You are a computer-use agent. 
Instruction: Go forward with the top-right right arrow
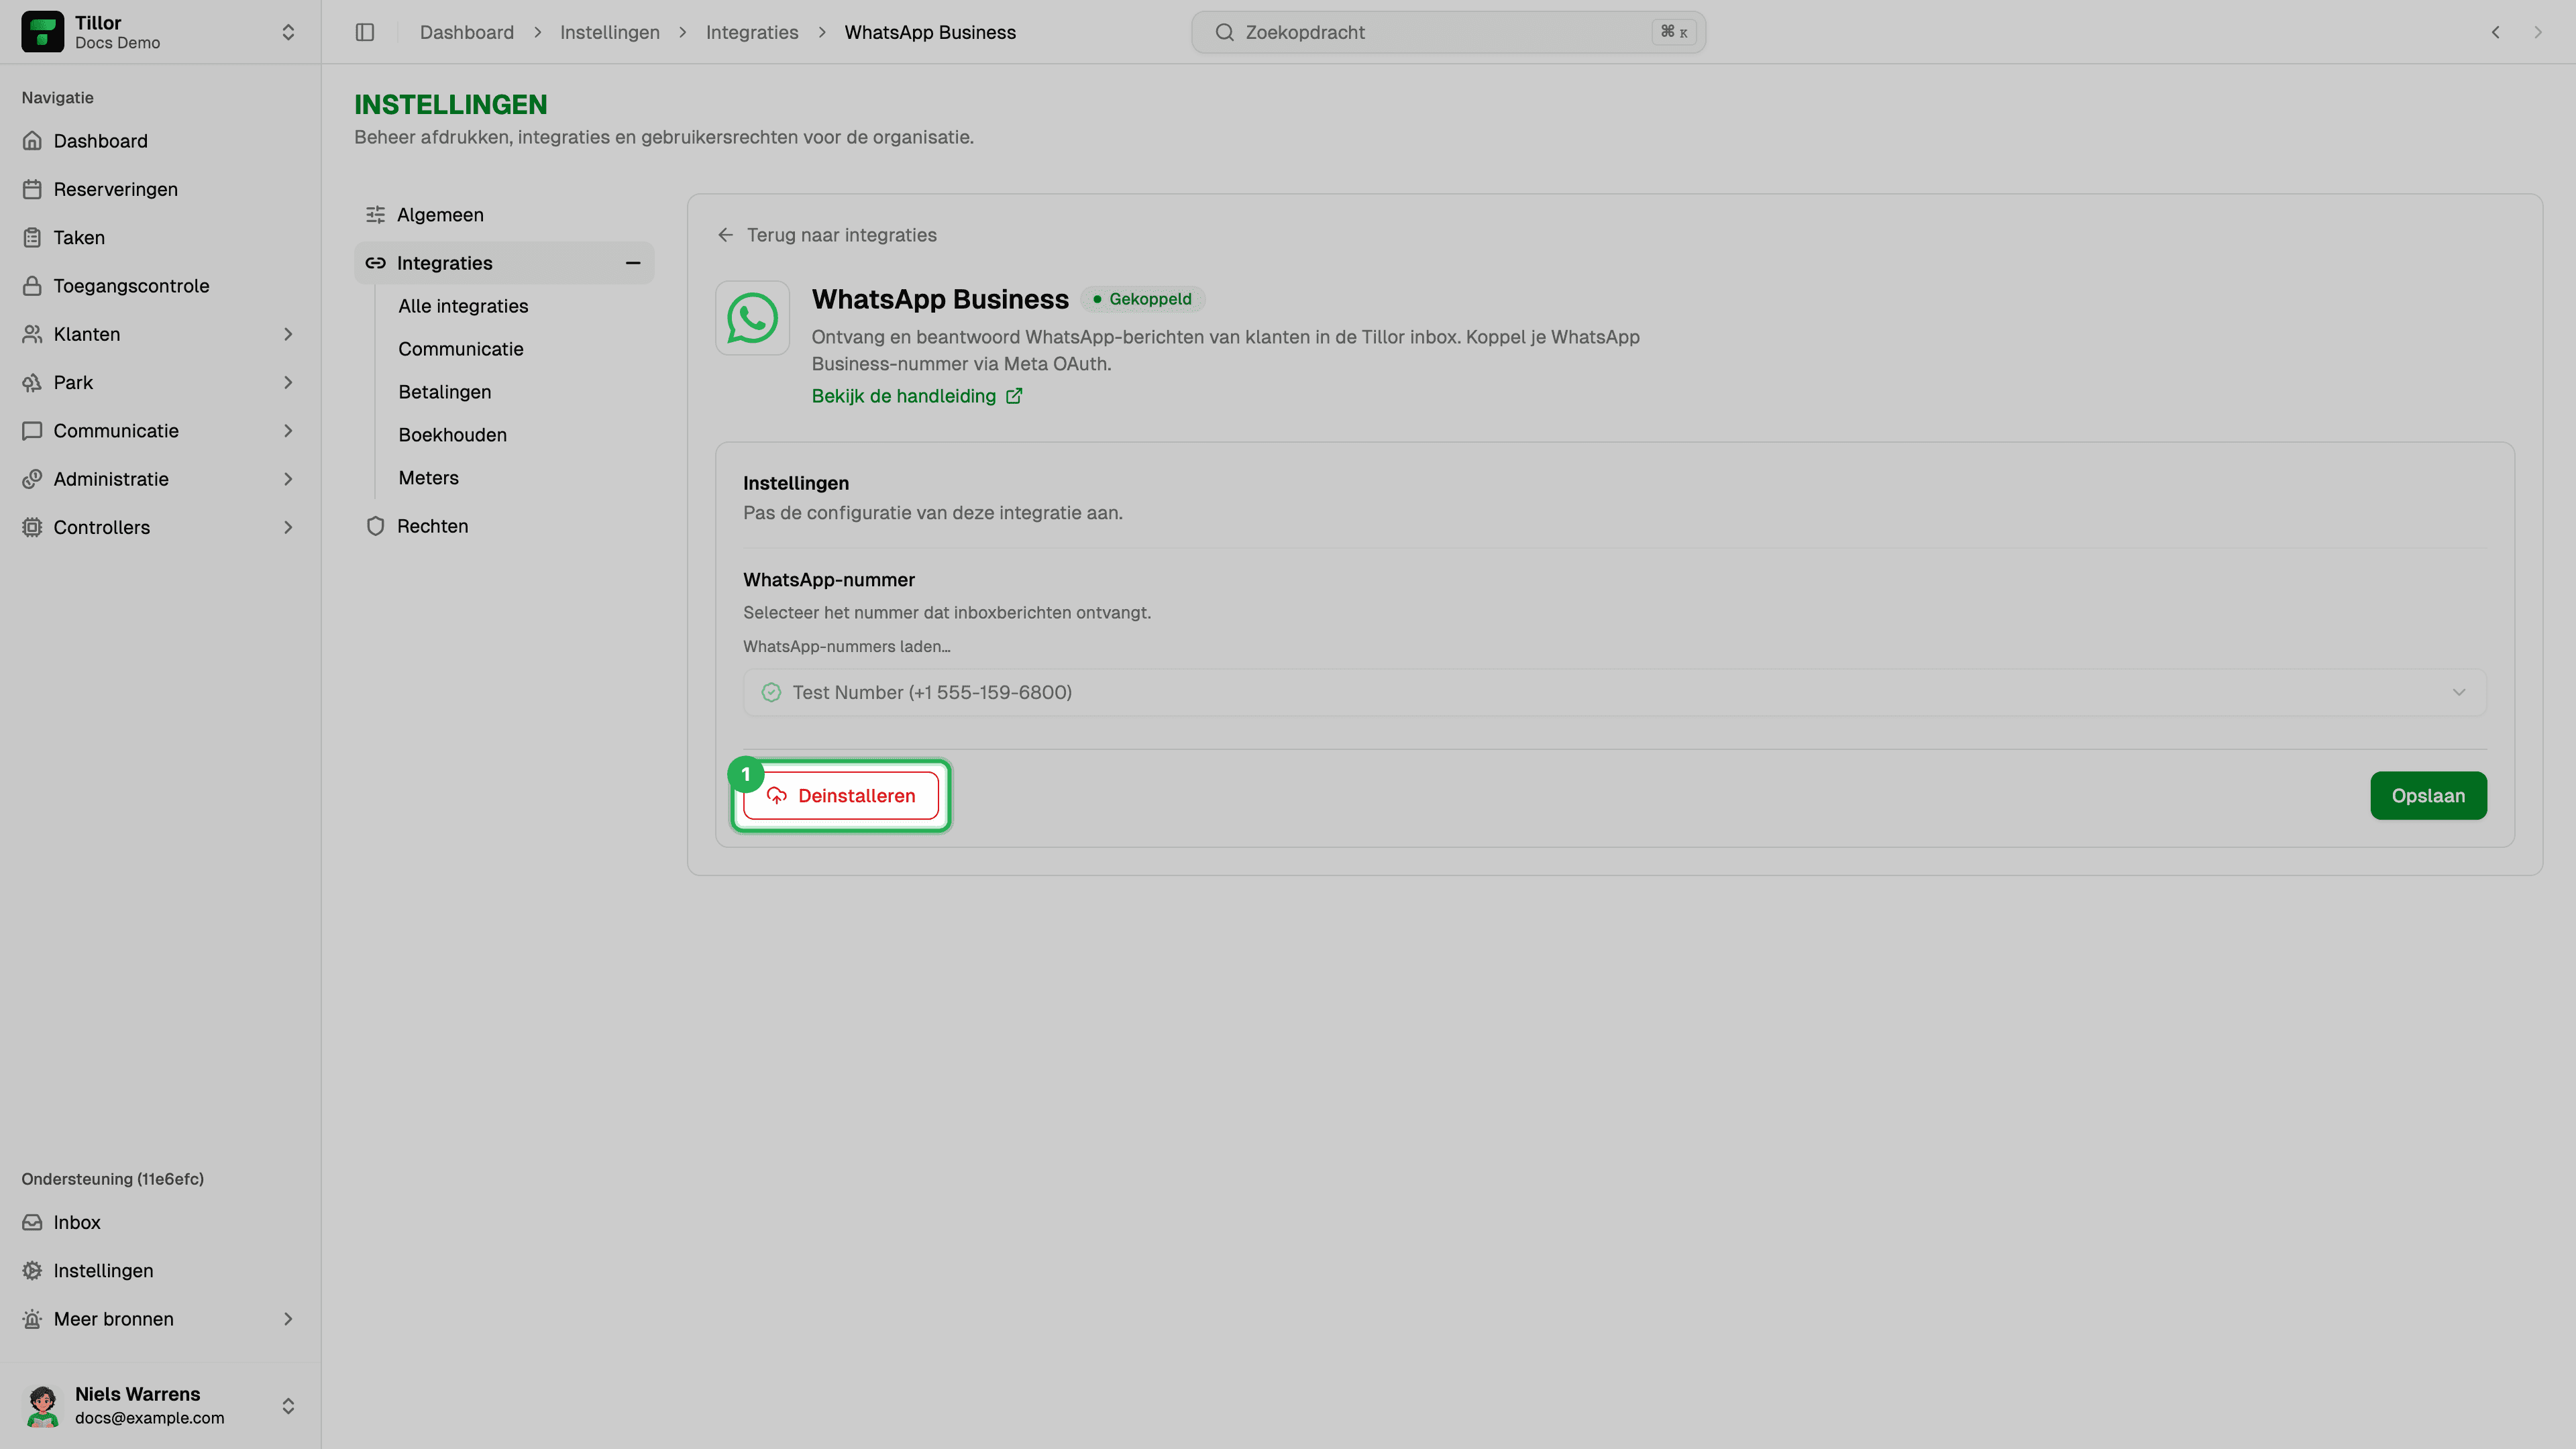(x=2538, y=32)
